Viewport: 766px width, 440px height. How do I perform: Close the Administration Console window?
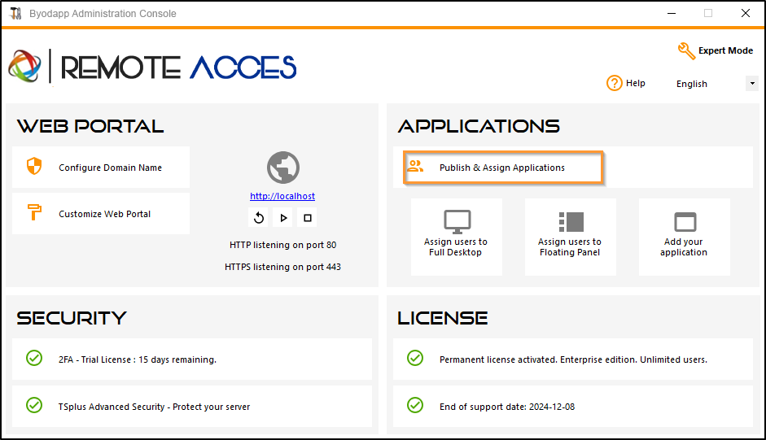coord(746,14)
